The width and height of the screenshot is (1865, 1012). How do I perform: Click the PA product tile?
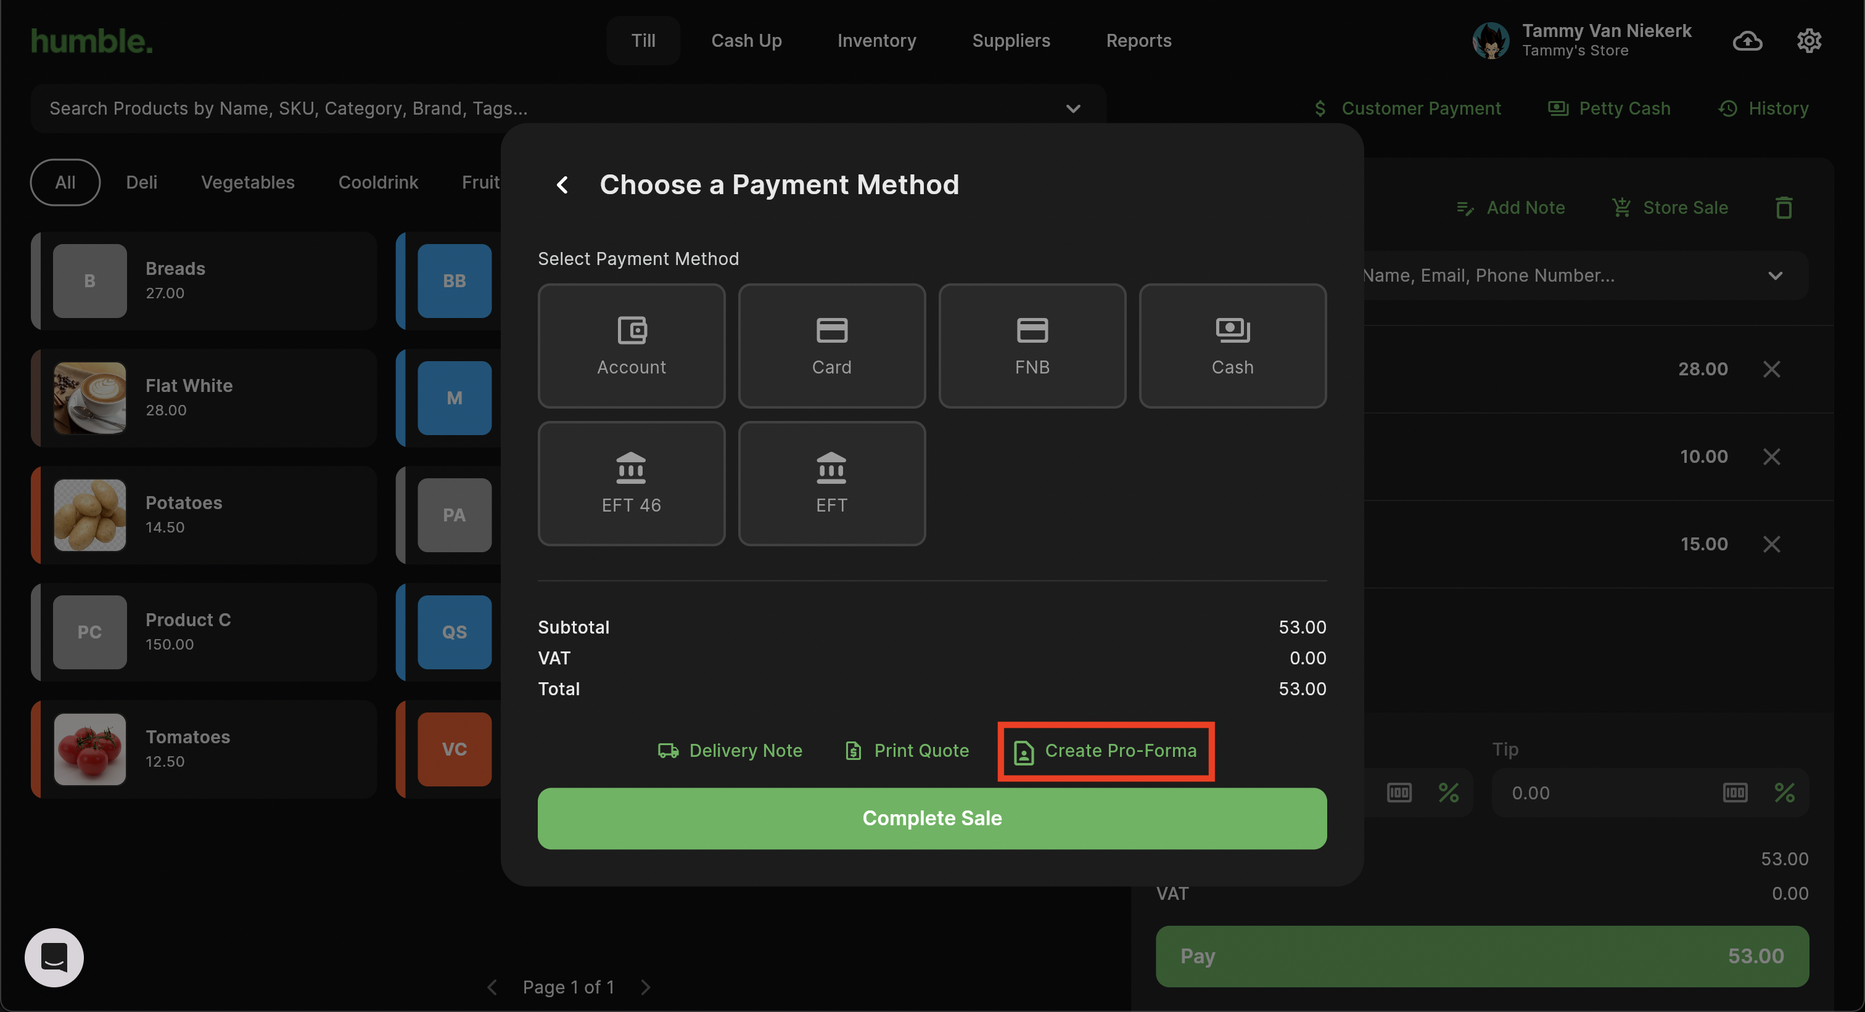coord(454,515)
